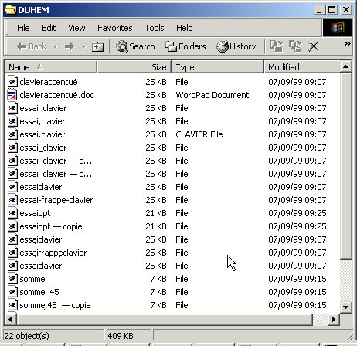Select the essai-frappe-clavier file icon

(12, 200)
